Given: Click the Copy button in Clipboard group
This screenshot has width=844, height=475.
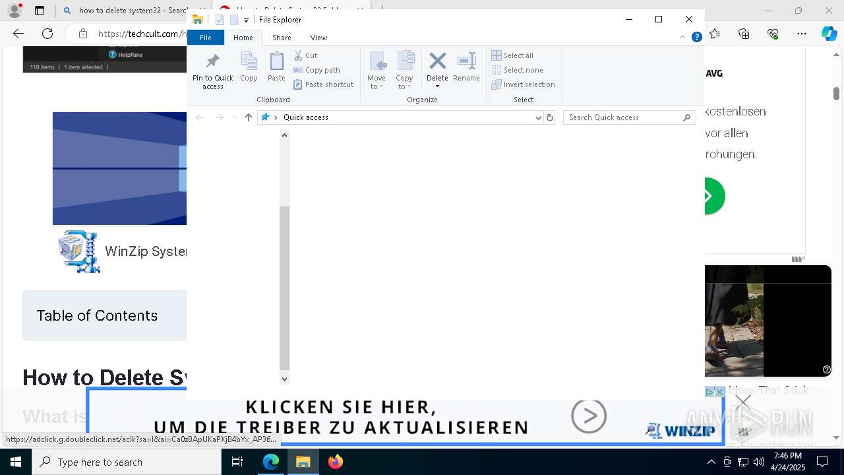Looking at the screenshot, I should (249, 67).
